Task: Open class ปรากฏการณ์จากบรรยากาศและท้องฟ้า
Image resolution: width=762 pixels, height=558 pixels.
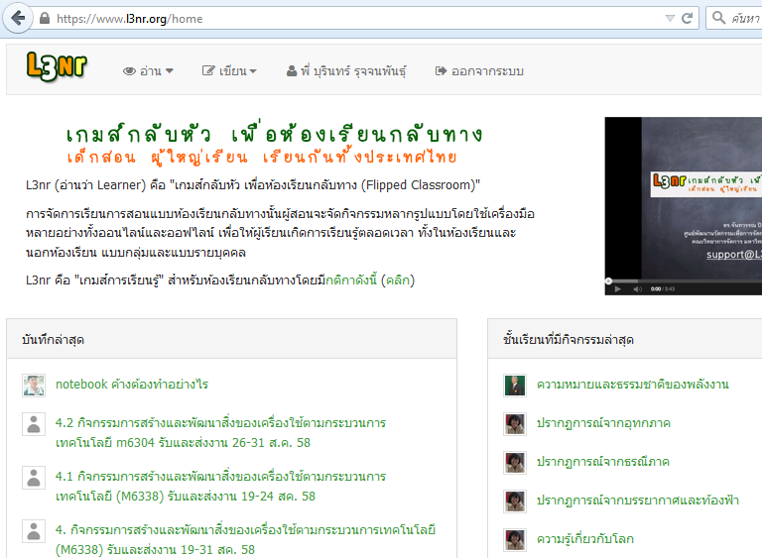Action: pyautogui.click(x=638, y=500)
